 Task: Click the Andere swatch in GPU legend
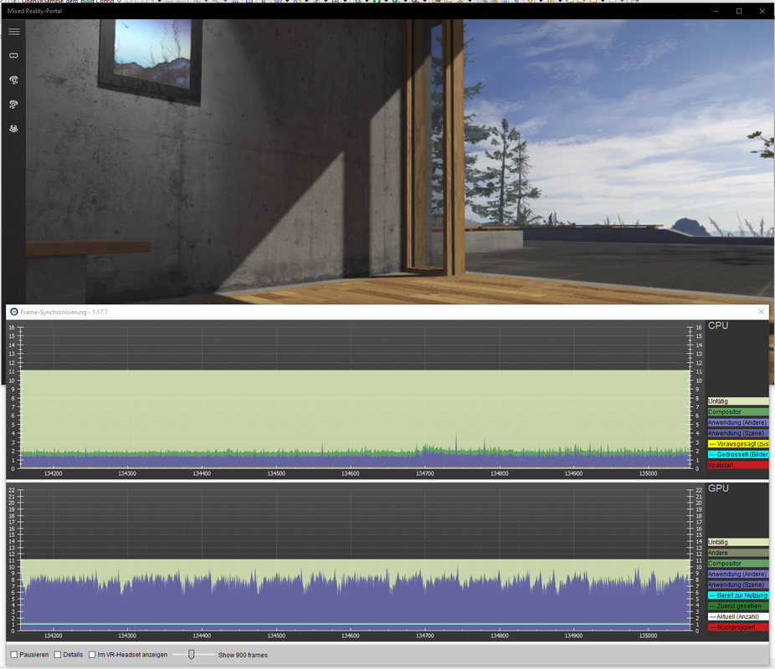click(738, 553)
